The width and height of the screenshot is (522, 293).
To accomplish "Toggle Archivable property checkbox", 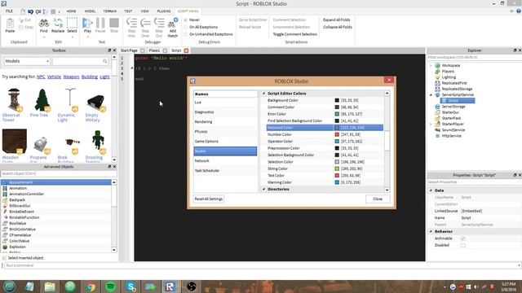I will click(x=463, y=238).
